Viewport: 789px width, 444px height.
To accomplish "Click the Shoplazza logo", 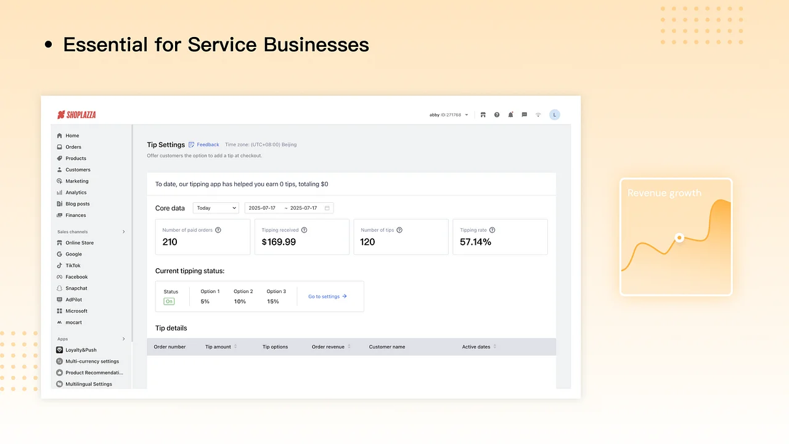I will pyautogui.click(x=76, y=115).
